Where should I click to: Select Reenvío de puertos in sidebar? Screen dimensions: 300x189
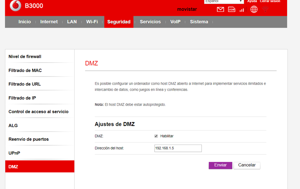coord(29,139)
